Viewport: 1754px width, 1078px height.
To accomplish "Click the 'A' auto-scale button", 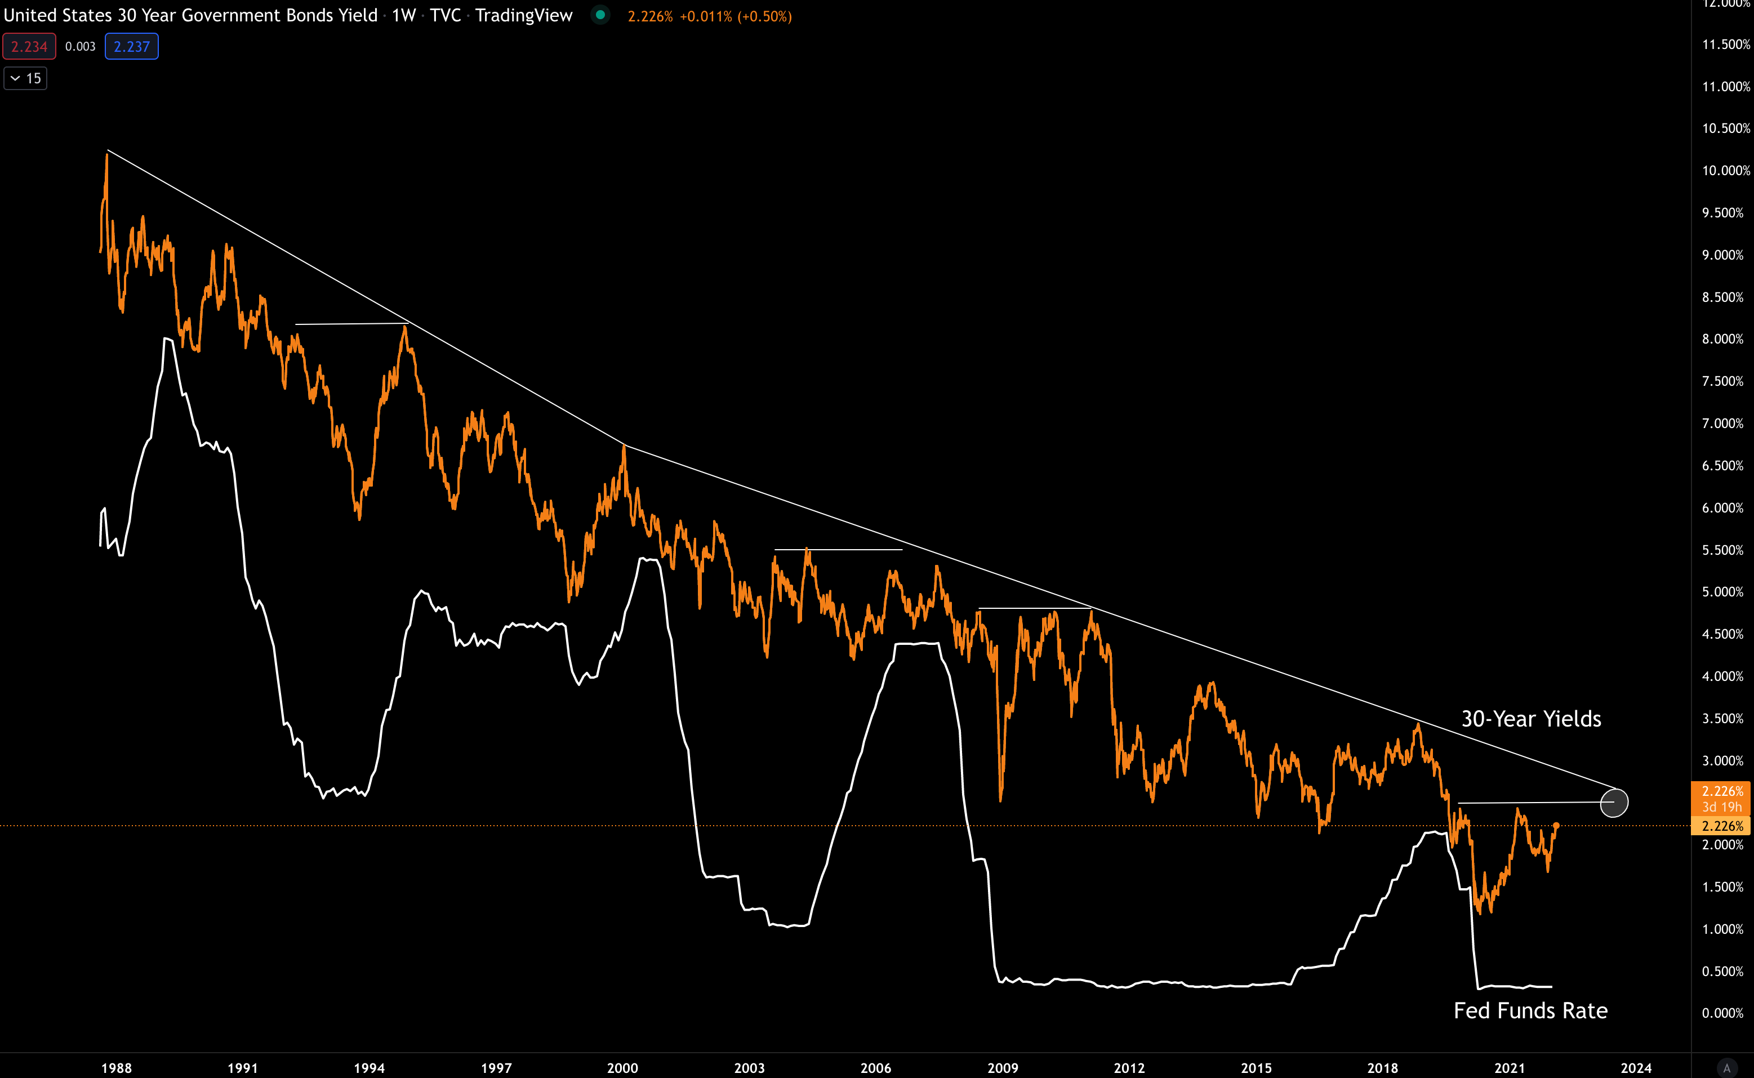I will 1726,1067.
